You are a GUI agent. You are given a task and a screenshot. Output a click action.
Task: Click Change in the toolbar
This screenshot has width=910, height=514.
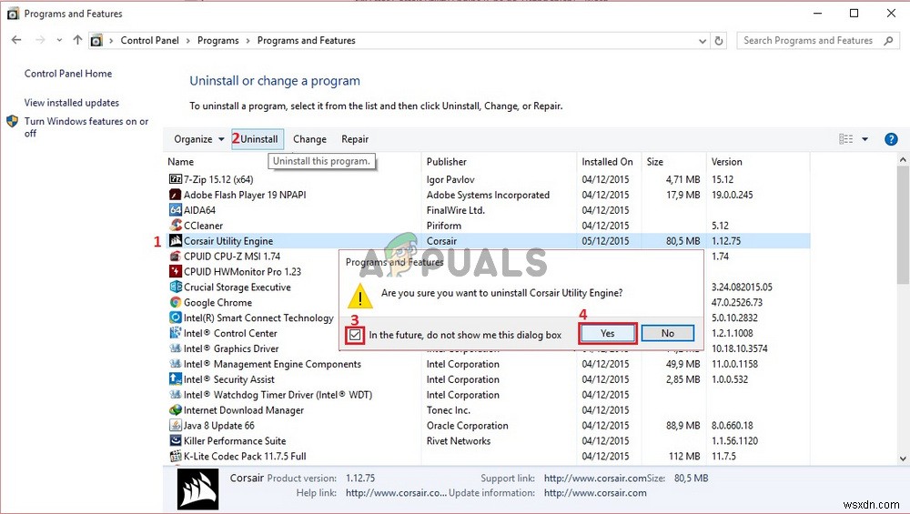[309, 139]
